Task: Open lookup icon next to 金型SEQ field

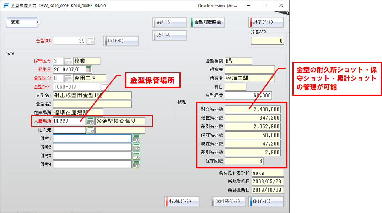Action: [91, 41]
